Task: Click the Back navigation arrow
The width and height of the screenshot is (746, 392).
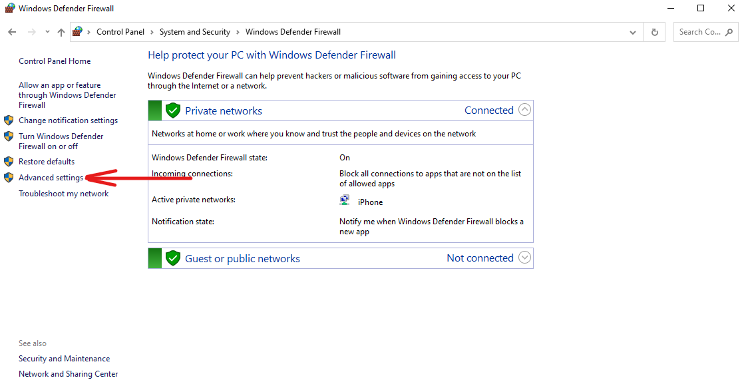Action: (12, 32)
